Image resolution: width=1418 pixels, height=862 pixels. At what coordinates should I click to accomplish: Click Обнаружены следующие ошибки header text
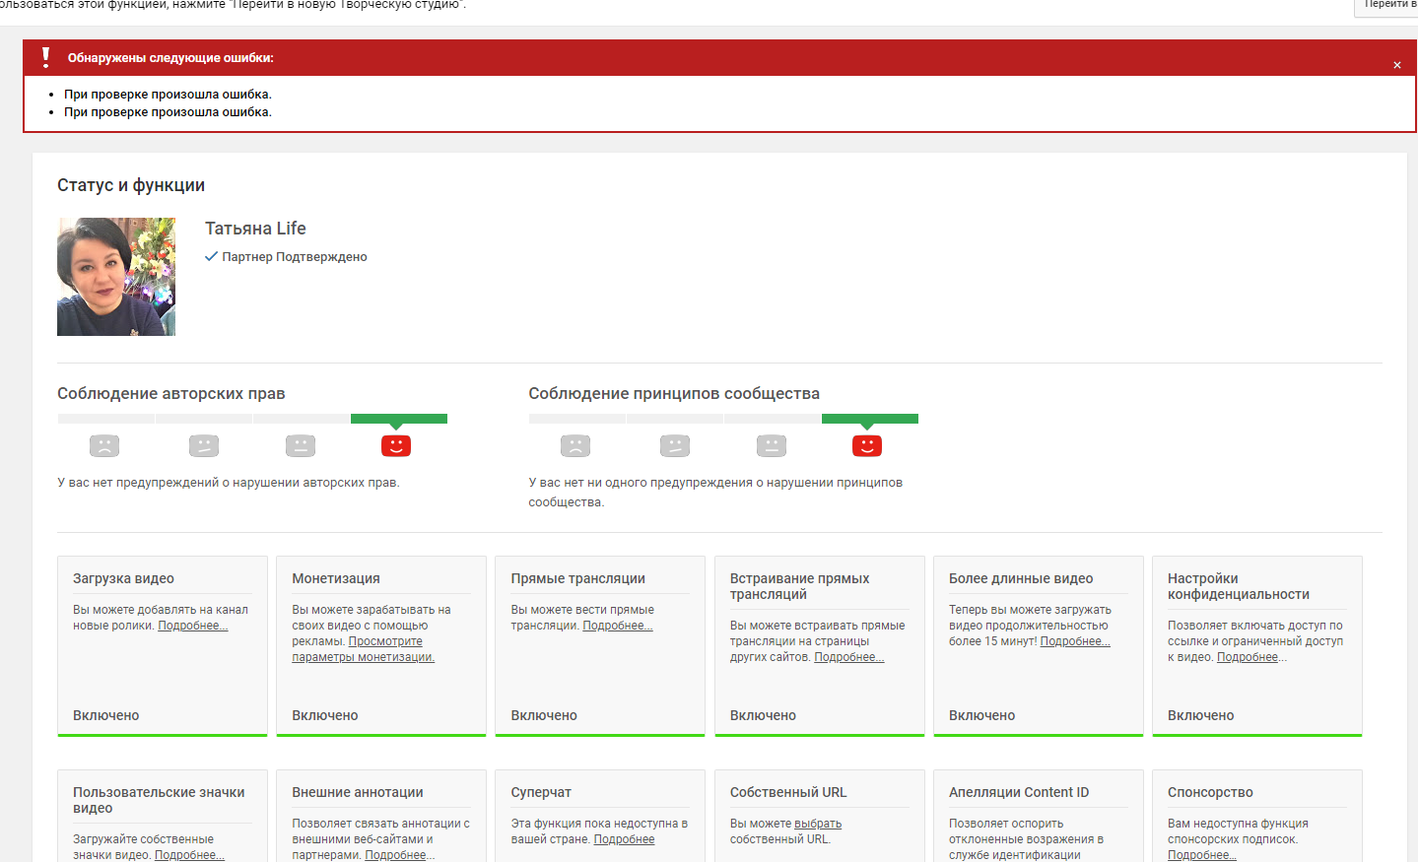point(170,58)
